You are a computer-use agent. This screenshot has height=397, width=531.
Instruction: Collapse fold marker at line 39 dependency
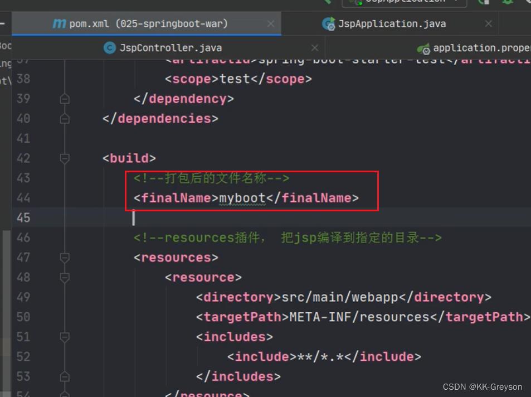pos(65,99)
